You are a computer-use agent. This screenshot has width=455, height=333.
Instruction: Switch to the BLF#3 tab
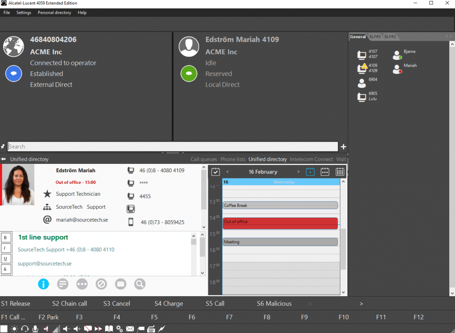click(x=375, y=37)
